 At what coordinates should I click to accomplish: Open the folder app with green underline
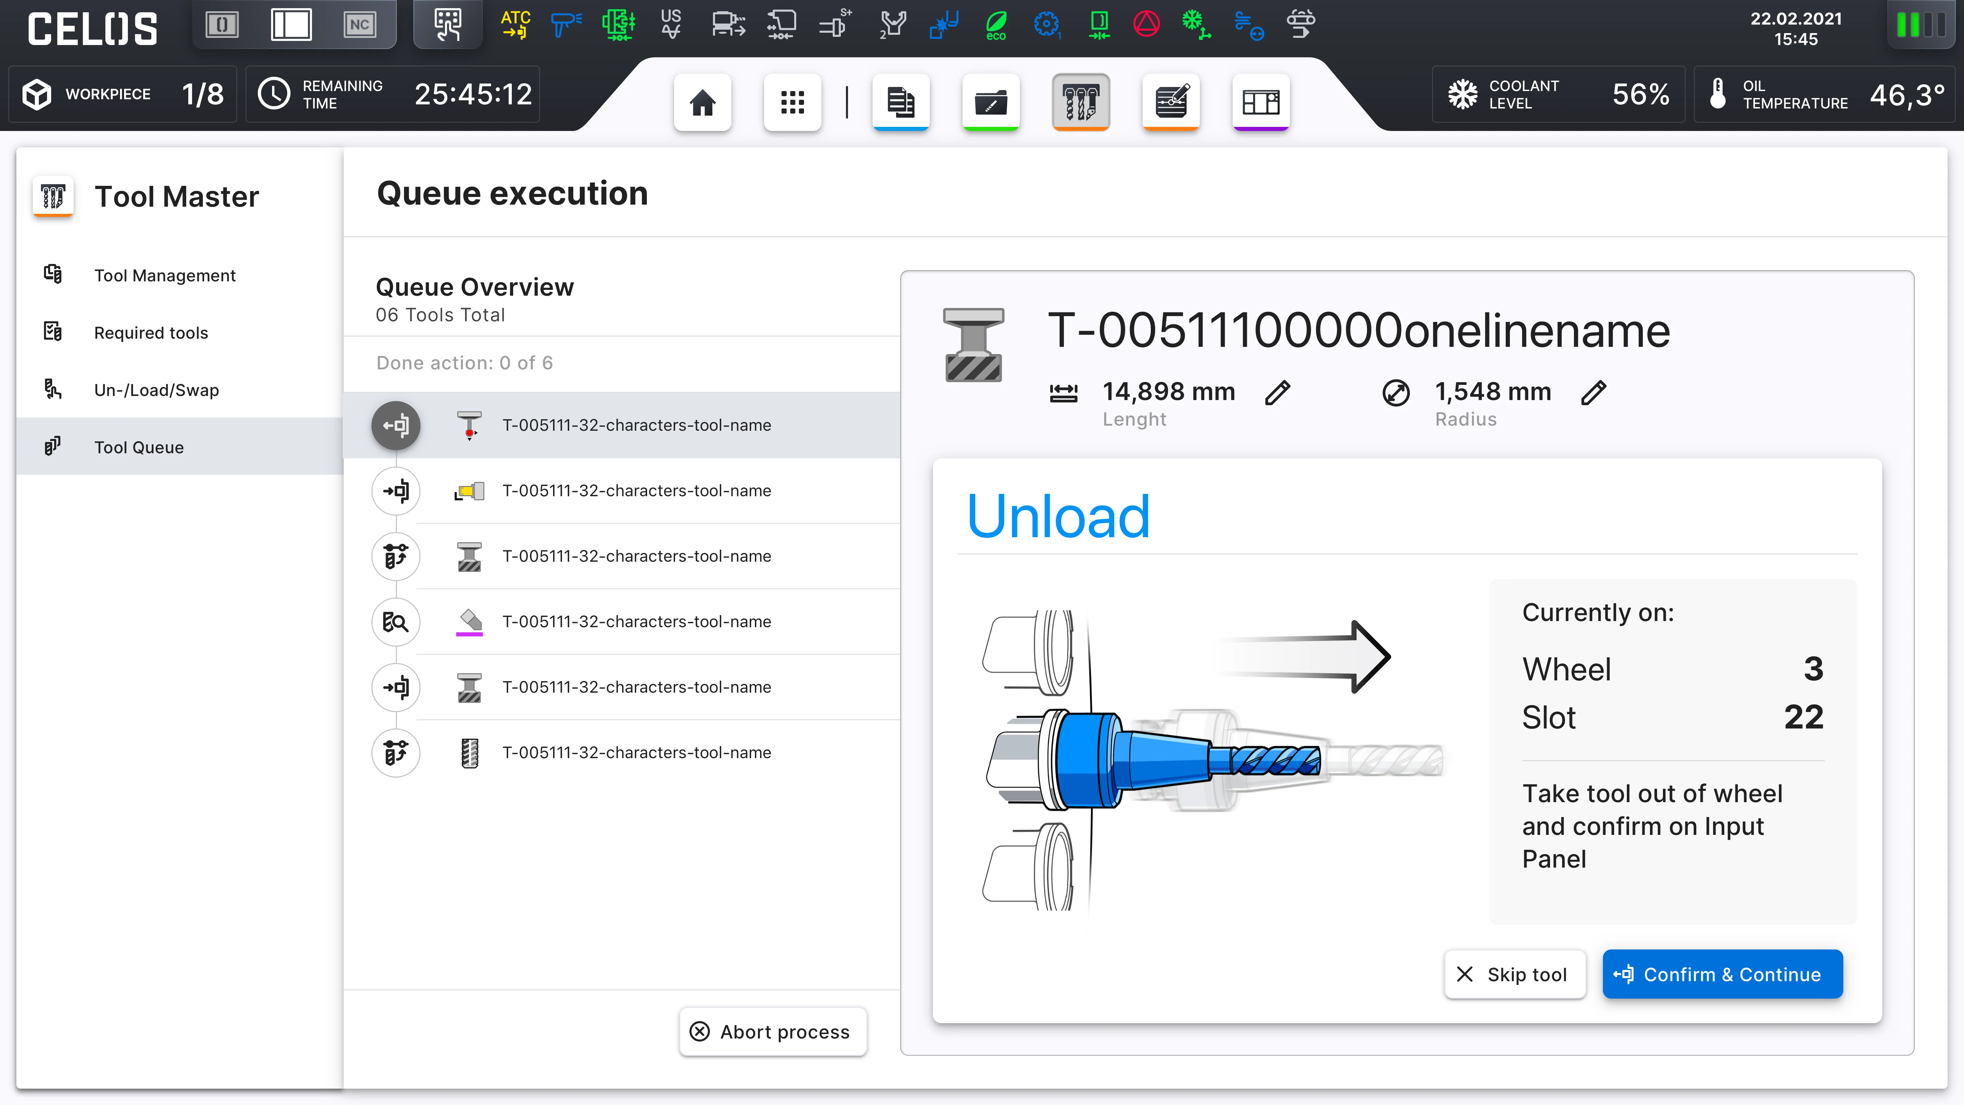click(x=991, y=102)
